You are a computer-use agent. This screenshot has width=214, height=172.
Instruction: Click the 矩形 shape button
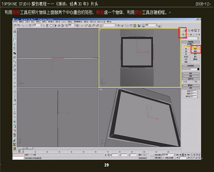tap(196, 49)
